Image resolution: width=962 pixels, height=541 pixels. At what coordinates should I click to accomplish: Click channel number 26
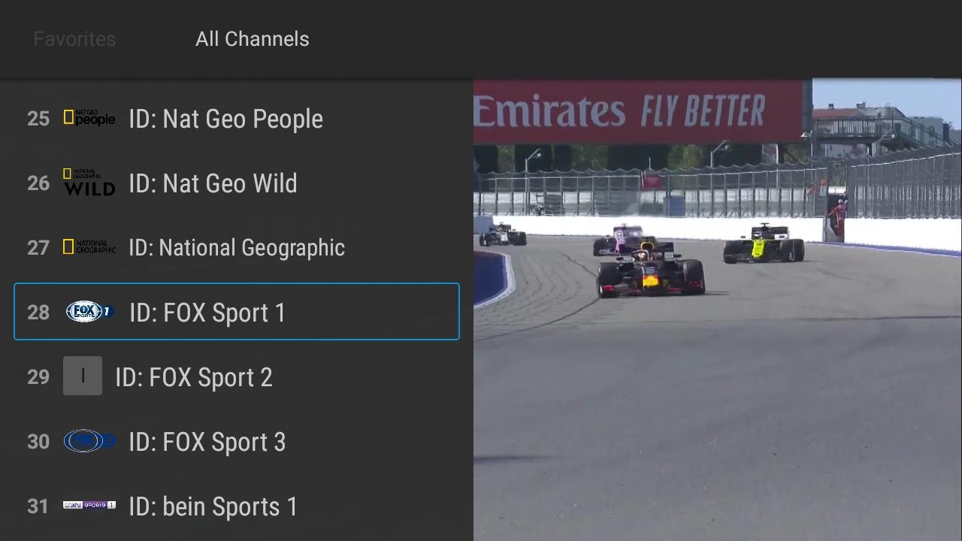38,183
